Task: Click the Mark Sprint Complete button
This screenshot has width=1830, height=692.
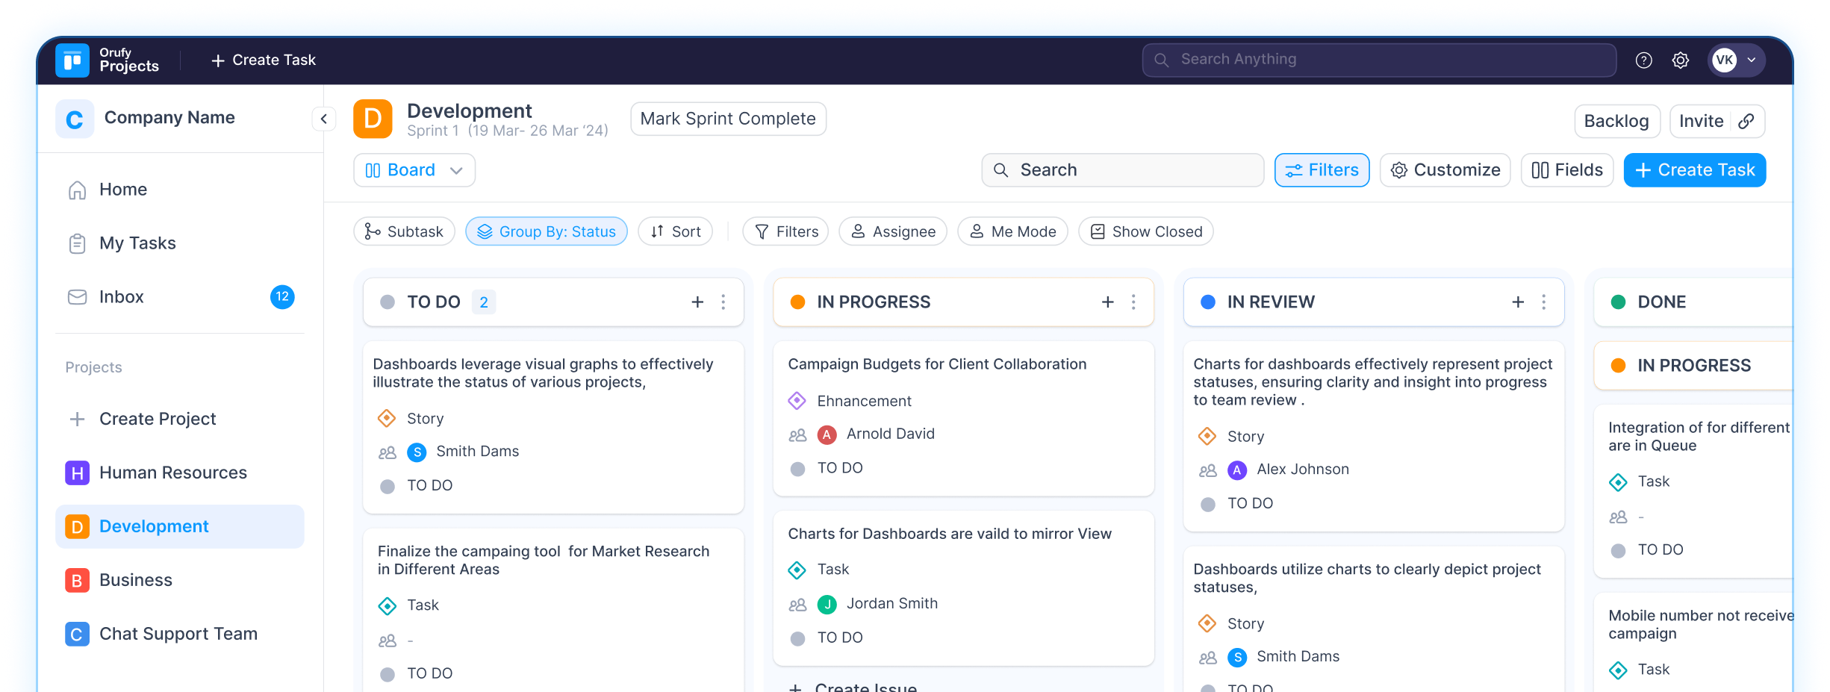Action: 728,119
